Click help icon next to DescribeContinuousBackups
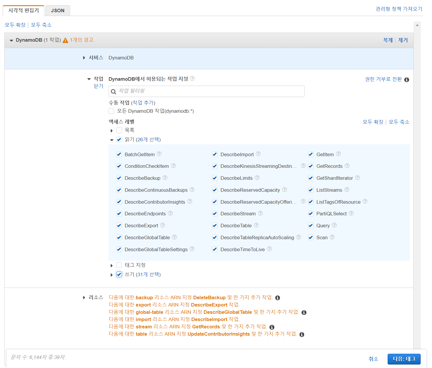Image resolution: width=432 pixels, height=368 pixels. coord(192,190)
